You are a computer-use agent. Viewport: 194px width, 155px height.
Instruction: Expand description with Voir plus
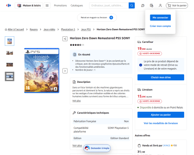[76, 101]
